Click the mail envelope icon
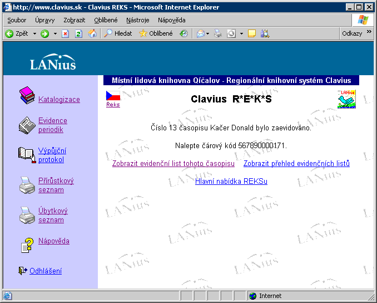The height and width of the screenshot is (303, 377). point(201,33)
